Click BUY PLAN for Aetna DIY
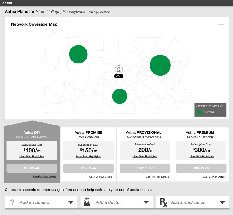Screen dimensions: 233x215 coord(32,168)
